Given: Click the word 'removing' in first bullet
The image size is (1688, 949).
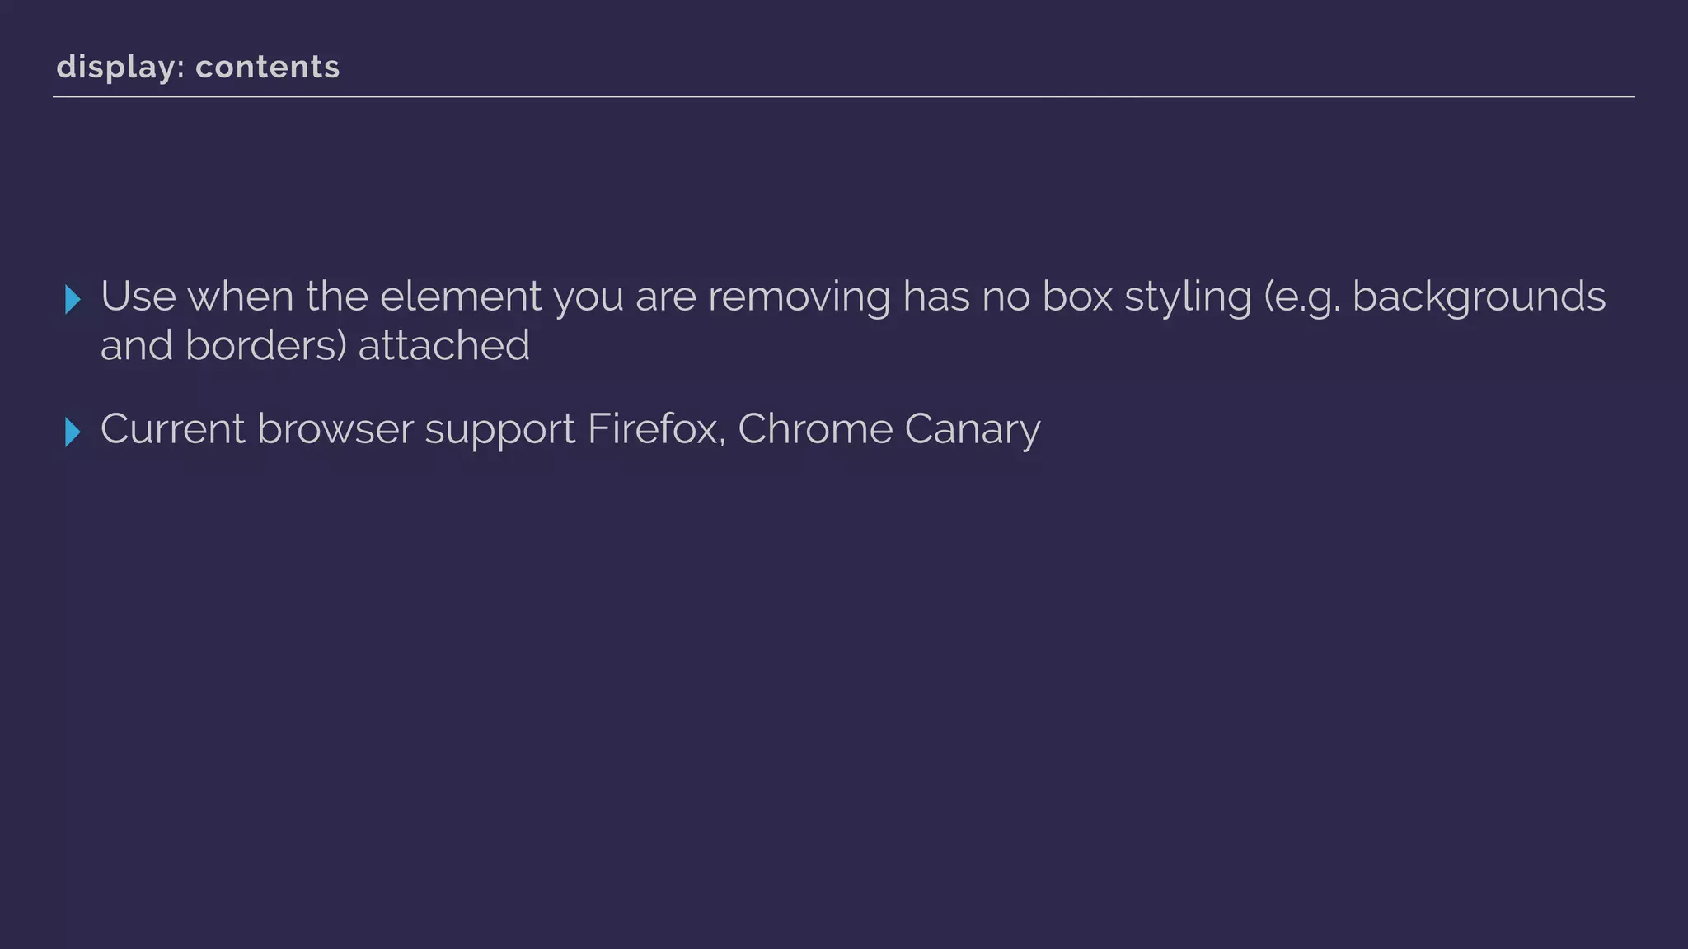Looking at the screenshot, I should pyautogui.click(x=799, y=297).
